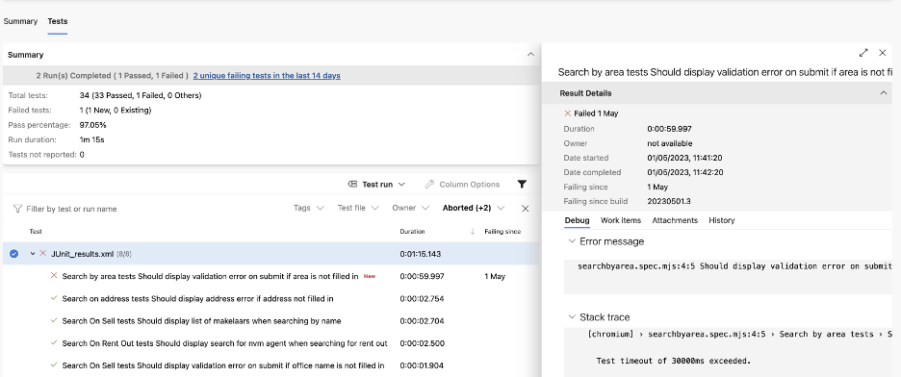Open the History tab
This screenshot has height=377, width=901.
point(722,220)
